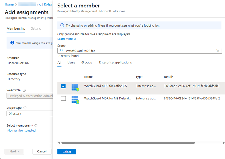225x159 pixels.
Task: Click the info icon in the filters banner
Action: (x=61, y=25)
